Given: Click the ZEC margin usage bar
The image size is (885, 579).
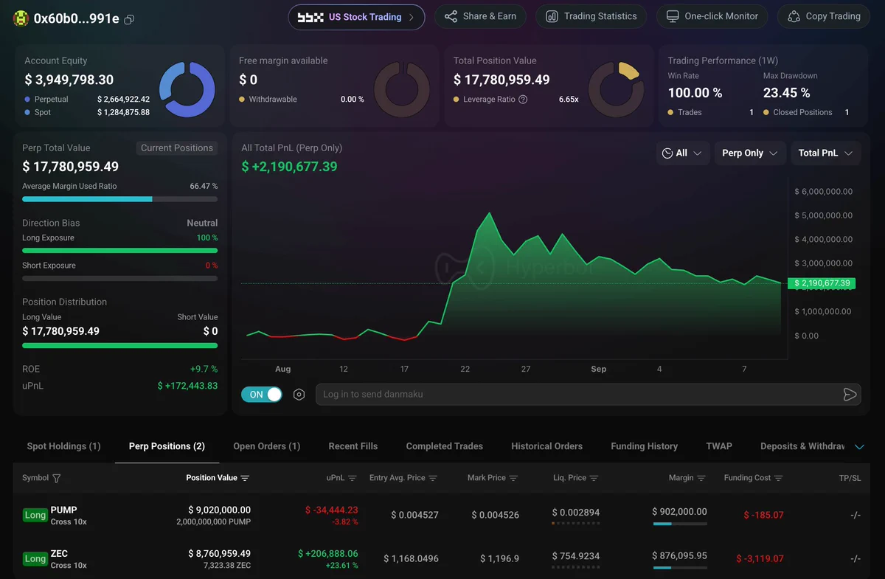Looking at the screenshot, I should [680, 568].
